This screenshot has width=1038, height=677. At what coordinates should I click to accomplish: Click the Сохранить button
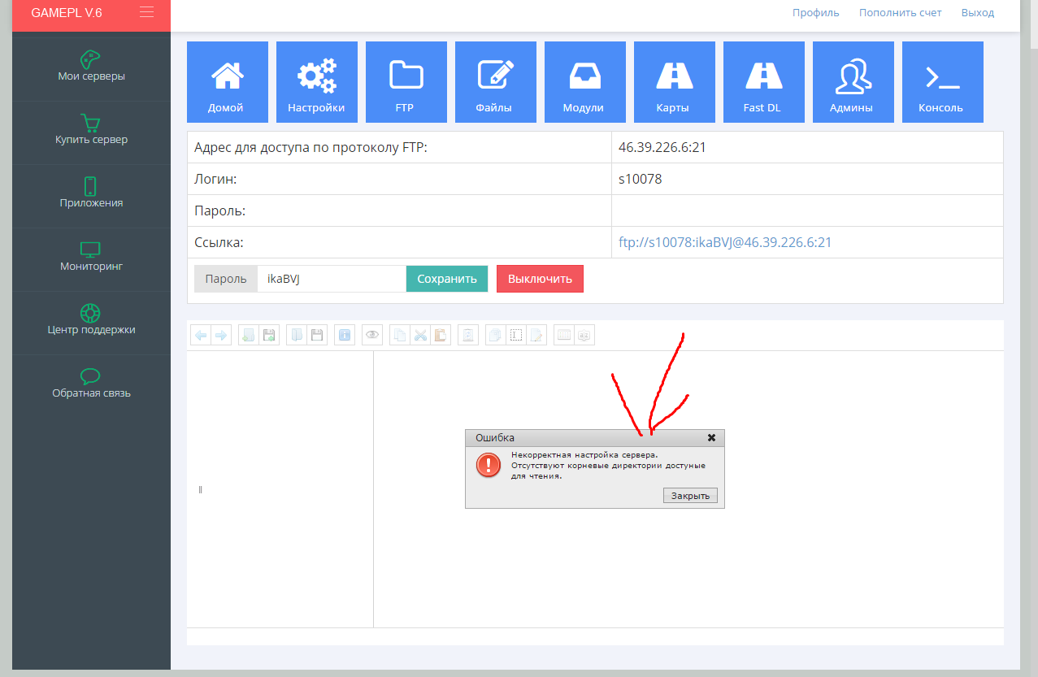point(447,279)
